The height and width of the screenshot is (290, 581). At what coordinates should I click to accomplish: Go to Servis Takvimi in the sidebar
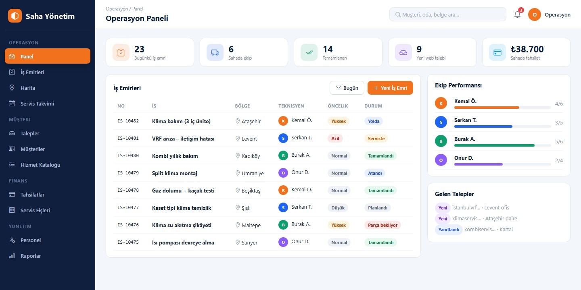pyautogui.click(x=48, y=104)
